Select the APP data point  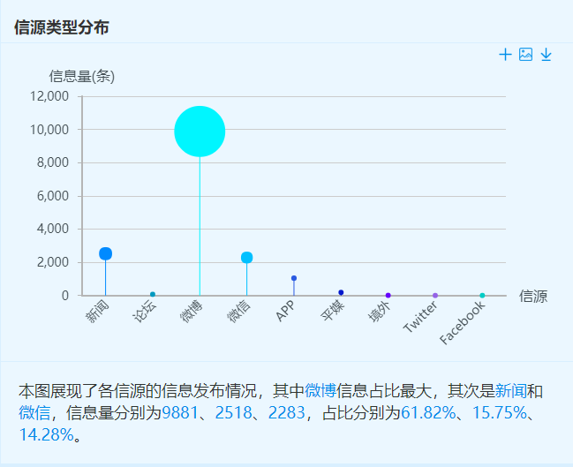tap(294, 278)
